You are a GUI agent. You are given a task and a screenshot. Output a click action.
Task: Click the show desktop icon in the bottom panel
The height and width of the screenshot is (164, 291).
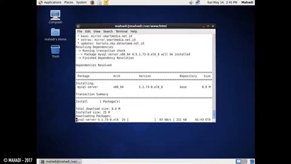pos(252,161)
